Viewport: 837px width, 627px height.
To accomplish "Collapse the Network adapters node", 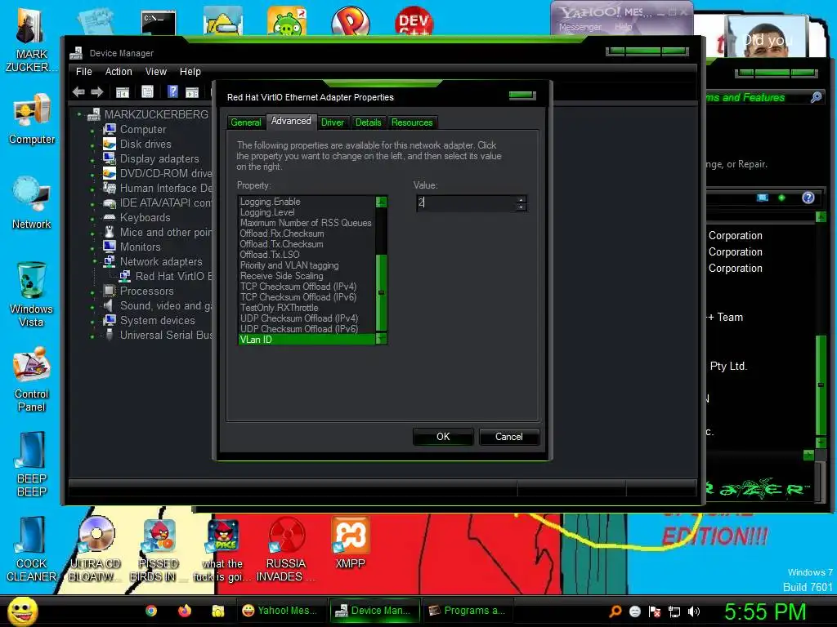I will (x=95, y=262).
